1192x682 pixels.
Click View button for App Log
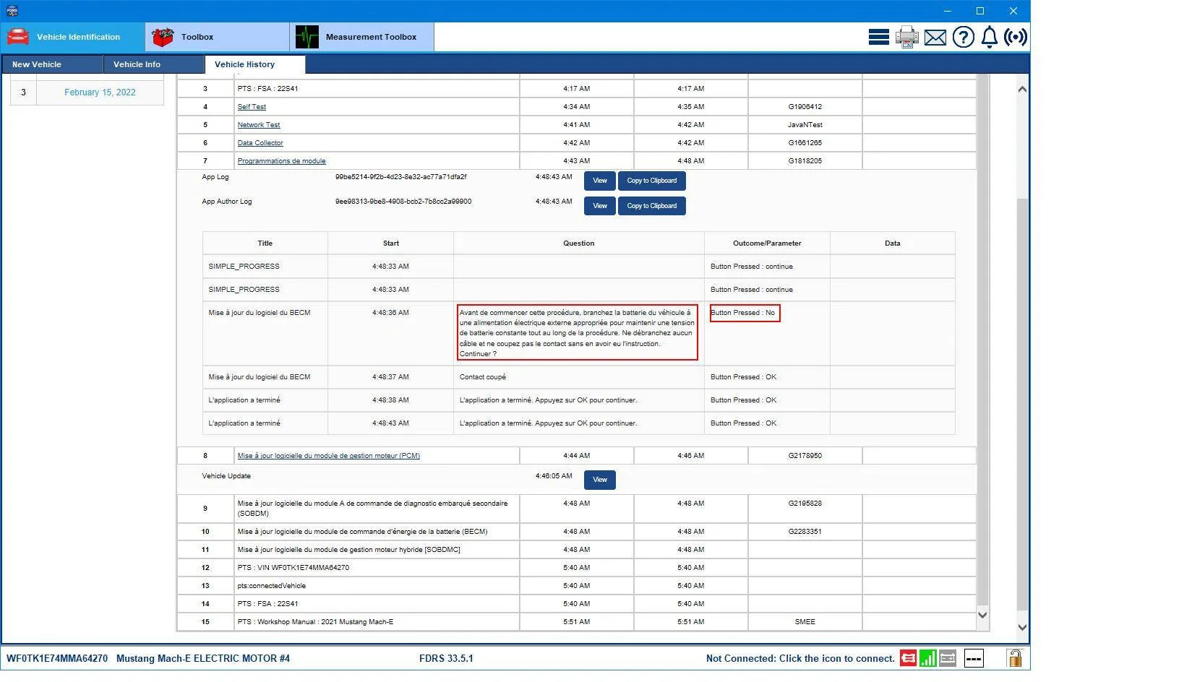tap(600, 181)
